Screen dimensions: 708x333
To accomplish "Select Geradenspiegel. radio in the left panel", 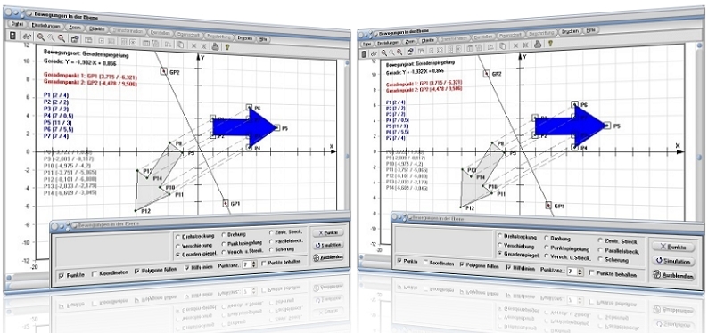I will (177, 254).
